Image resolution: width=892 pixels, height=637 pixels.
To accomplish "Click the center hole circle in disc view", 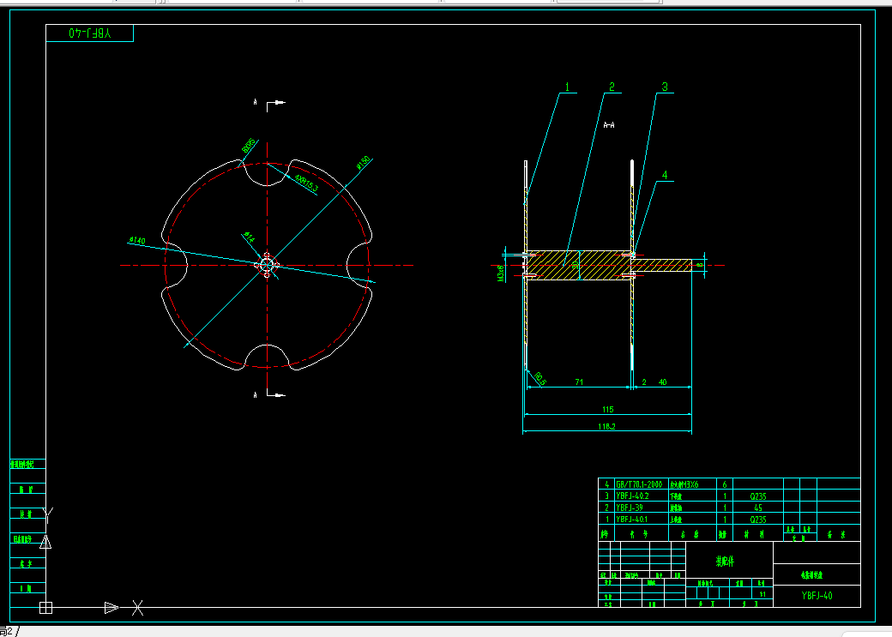I will tap(267, 265).
